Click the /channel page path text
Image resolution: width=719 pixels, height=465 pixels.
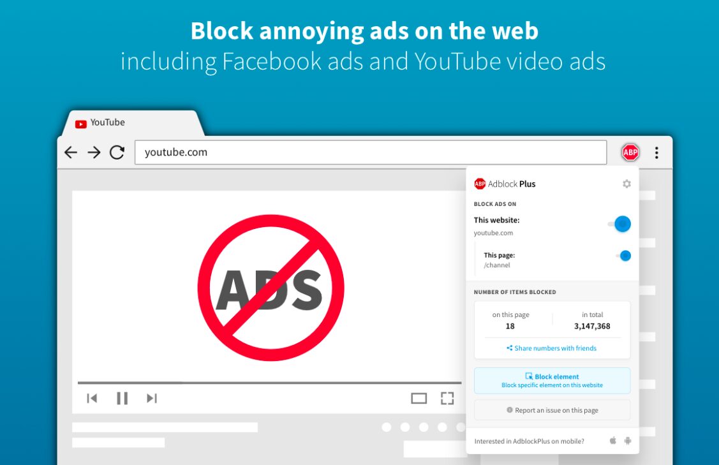(496, 265)
